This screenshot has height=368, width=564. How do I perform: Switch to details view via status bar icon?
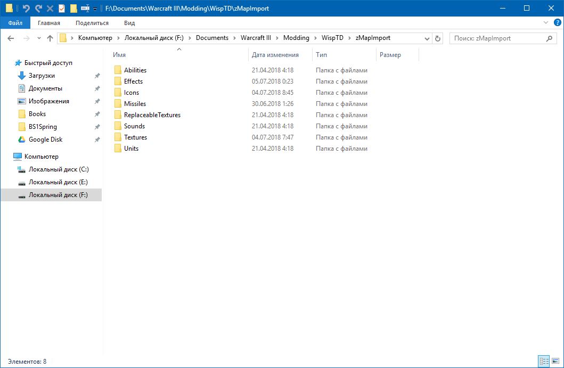click(x=544, y=361)
